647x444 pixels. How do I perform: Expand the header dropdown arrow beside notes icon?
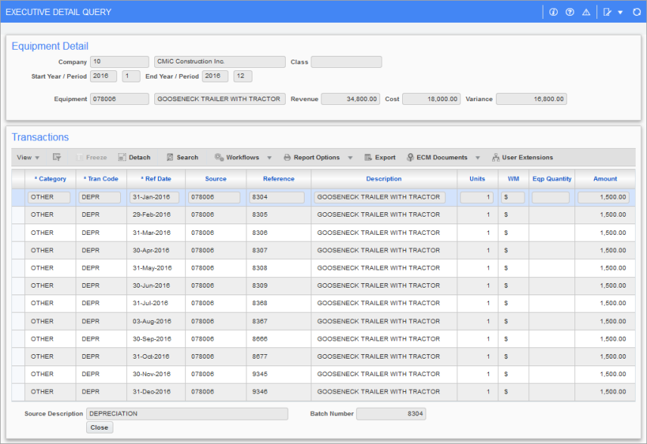[x=621, y=12]
